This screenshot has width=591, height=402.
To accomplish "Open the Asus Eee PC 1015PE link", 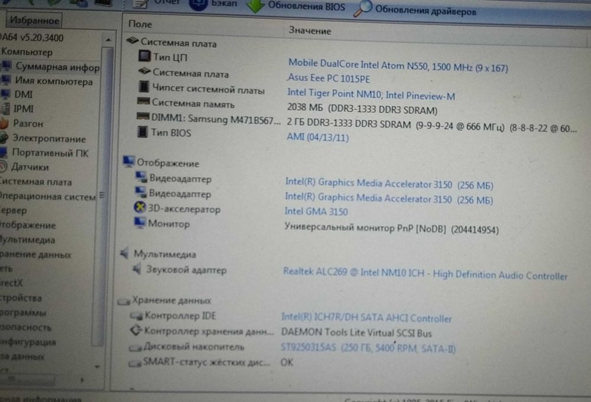I will pos(329,78).
